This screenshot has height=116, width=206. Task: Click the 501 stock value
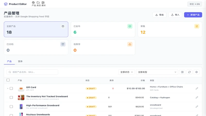point(110,106)
